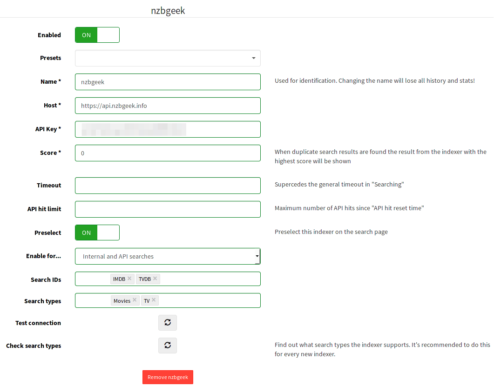Remove the Movies tag from Search types

pos(135,300)
